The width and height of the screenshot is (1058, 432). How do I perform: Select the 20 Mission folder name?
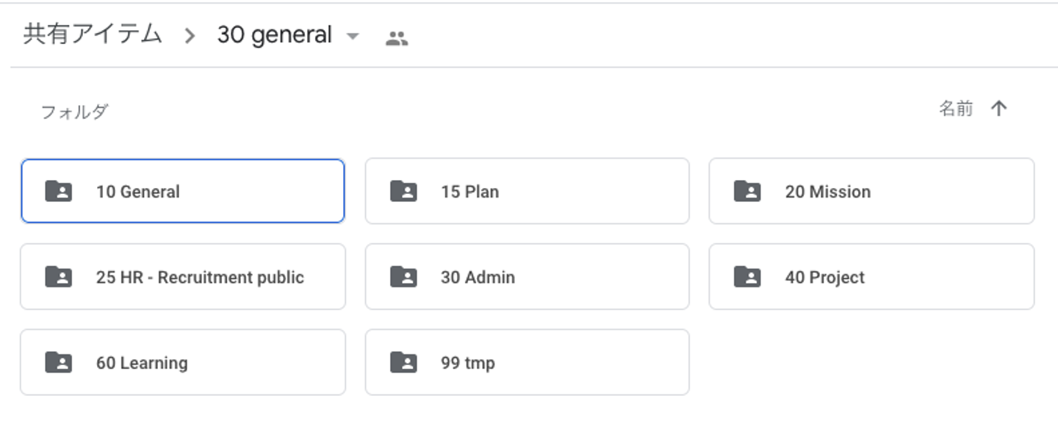[828, 192]
